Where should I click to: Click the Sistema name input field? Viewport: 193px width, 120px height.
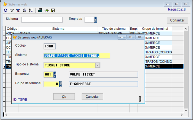[77, 56]
